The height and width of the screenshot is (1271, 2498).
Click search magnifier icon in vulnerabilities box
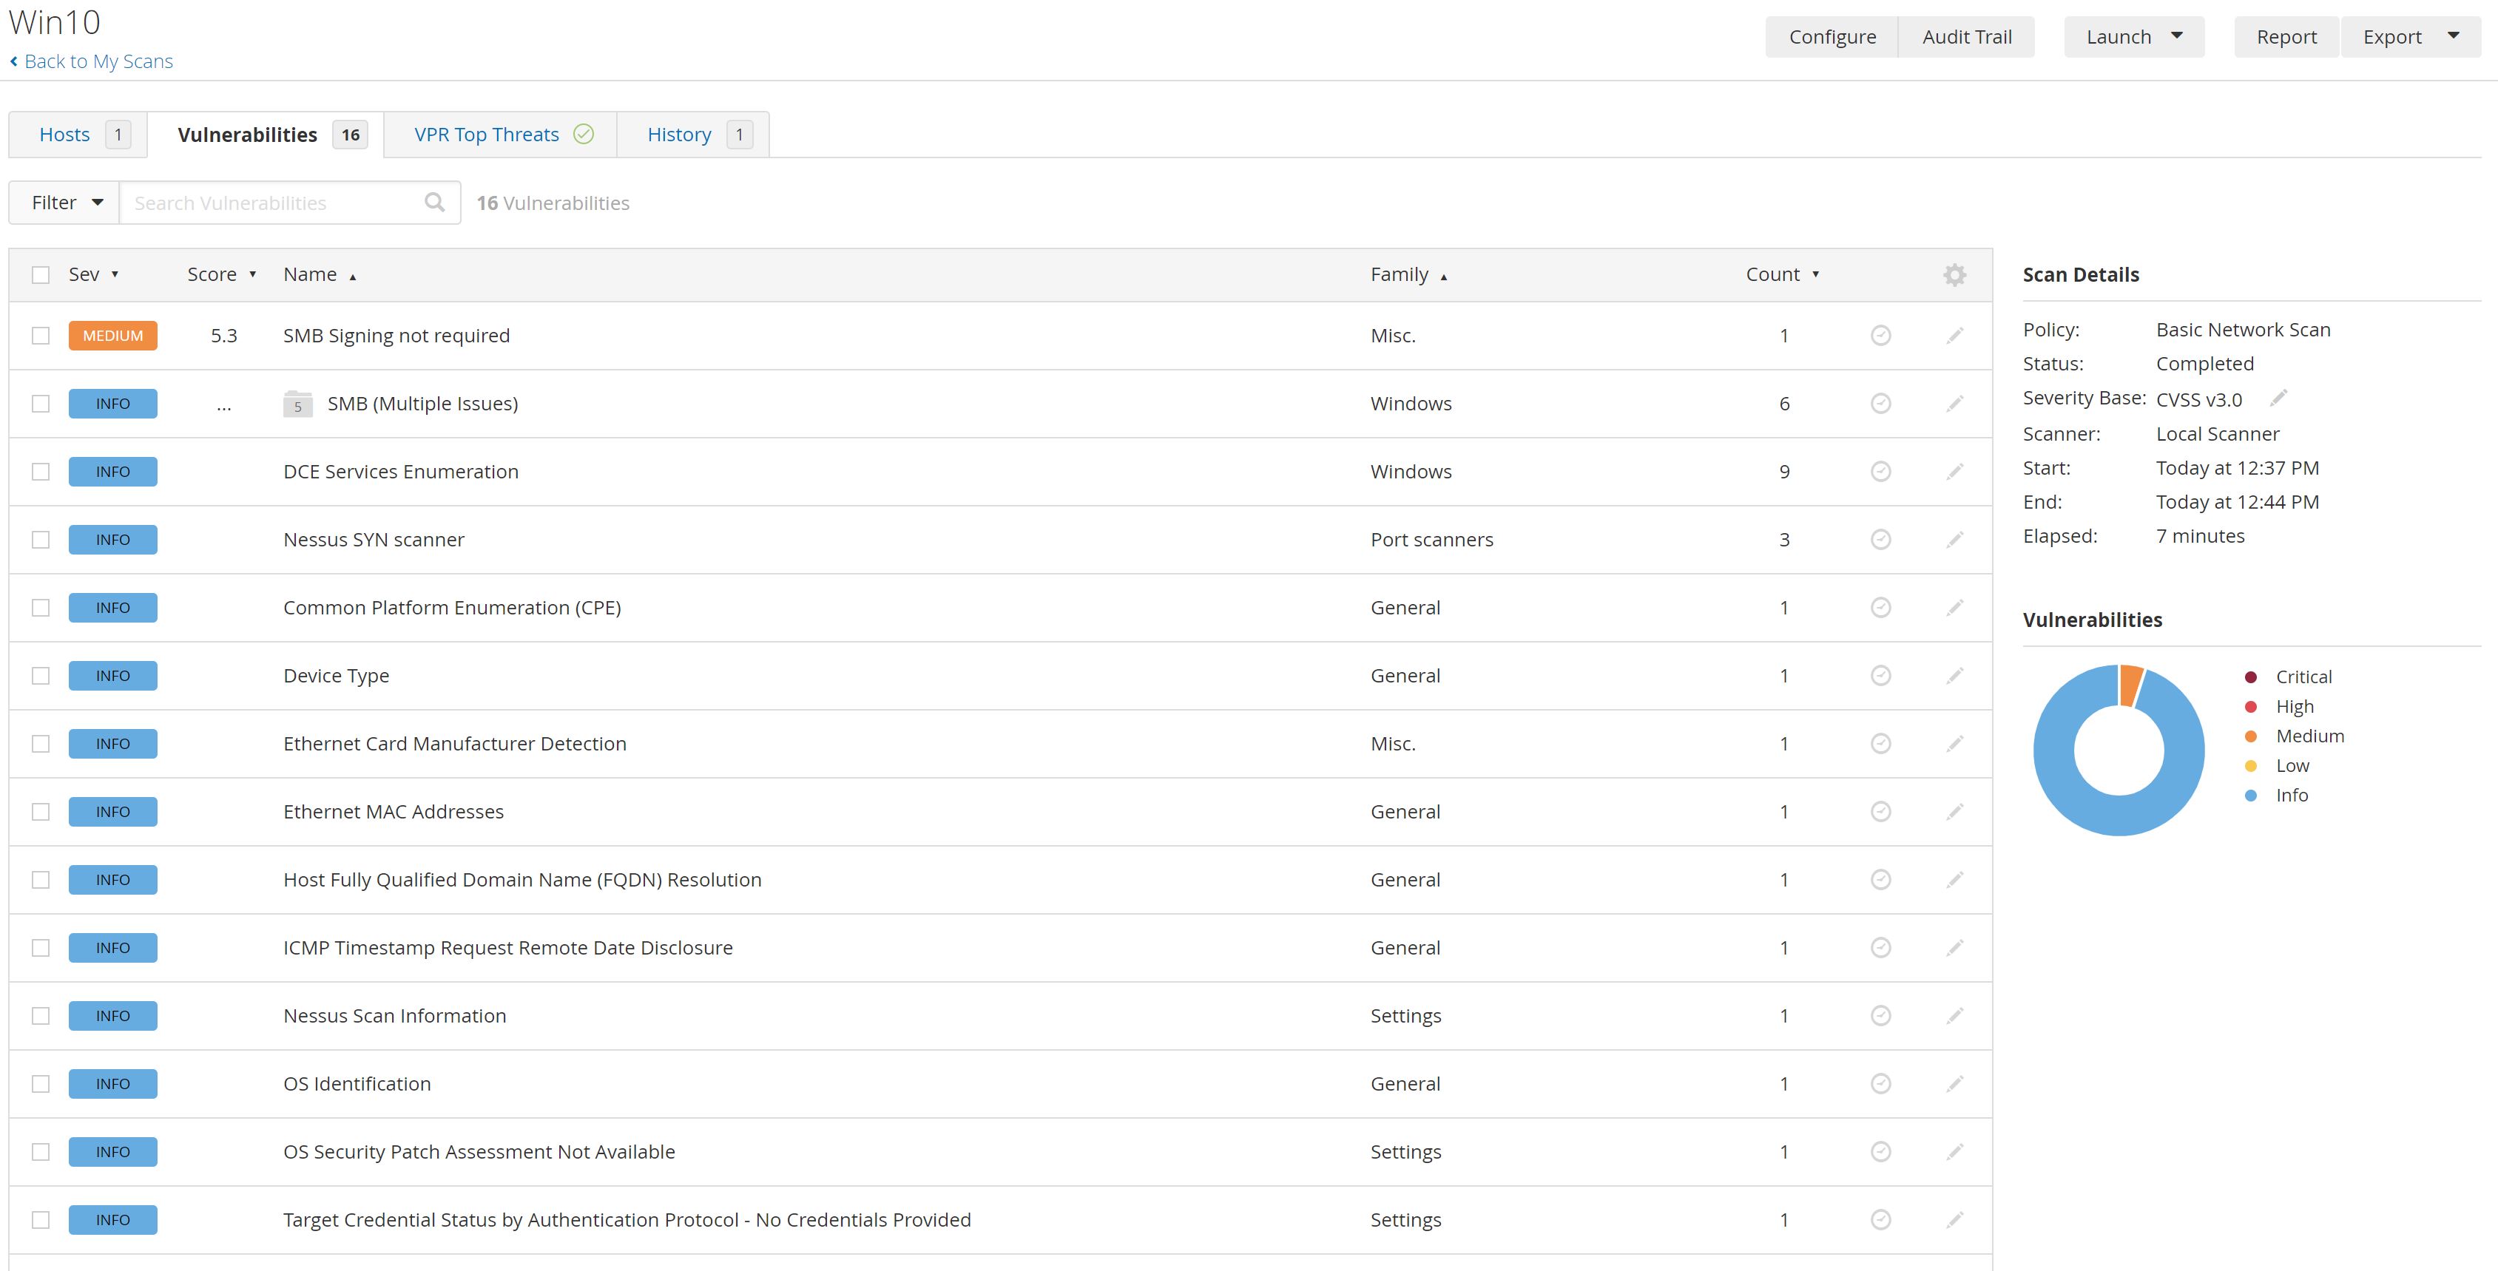pyautogui.click(x=434, y=202)
